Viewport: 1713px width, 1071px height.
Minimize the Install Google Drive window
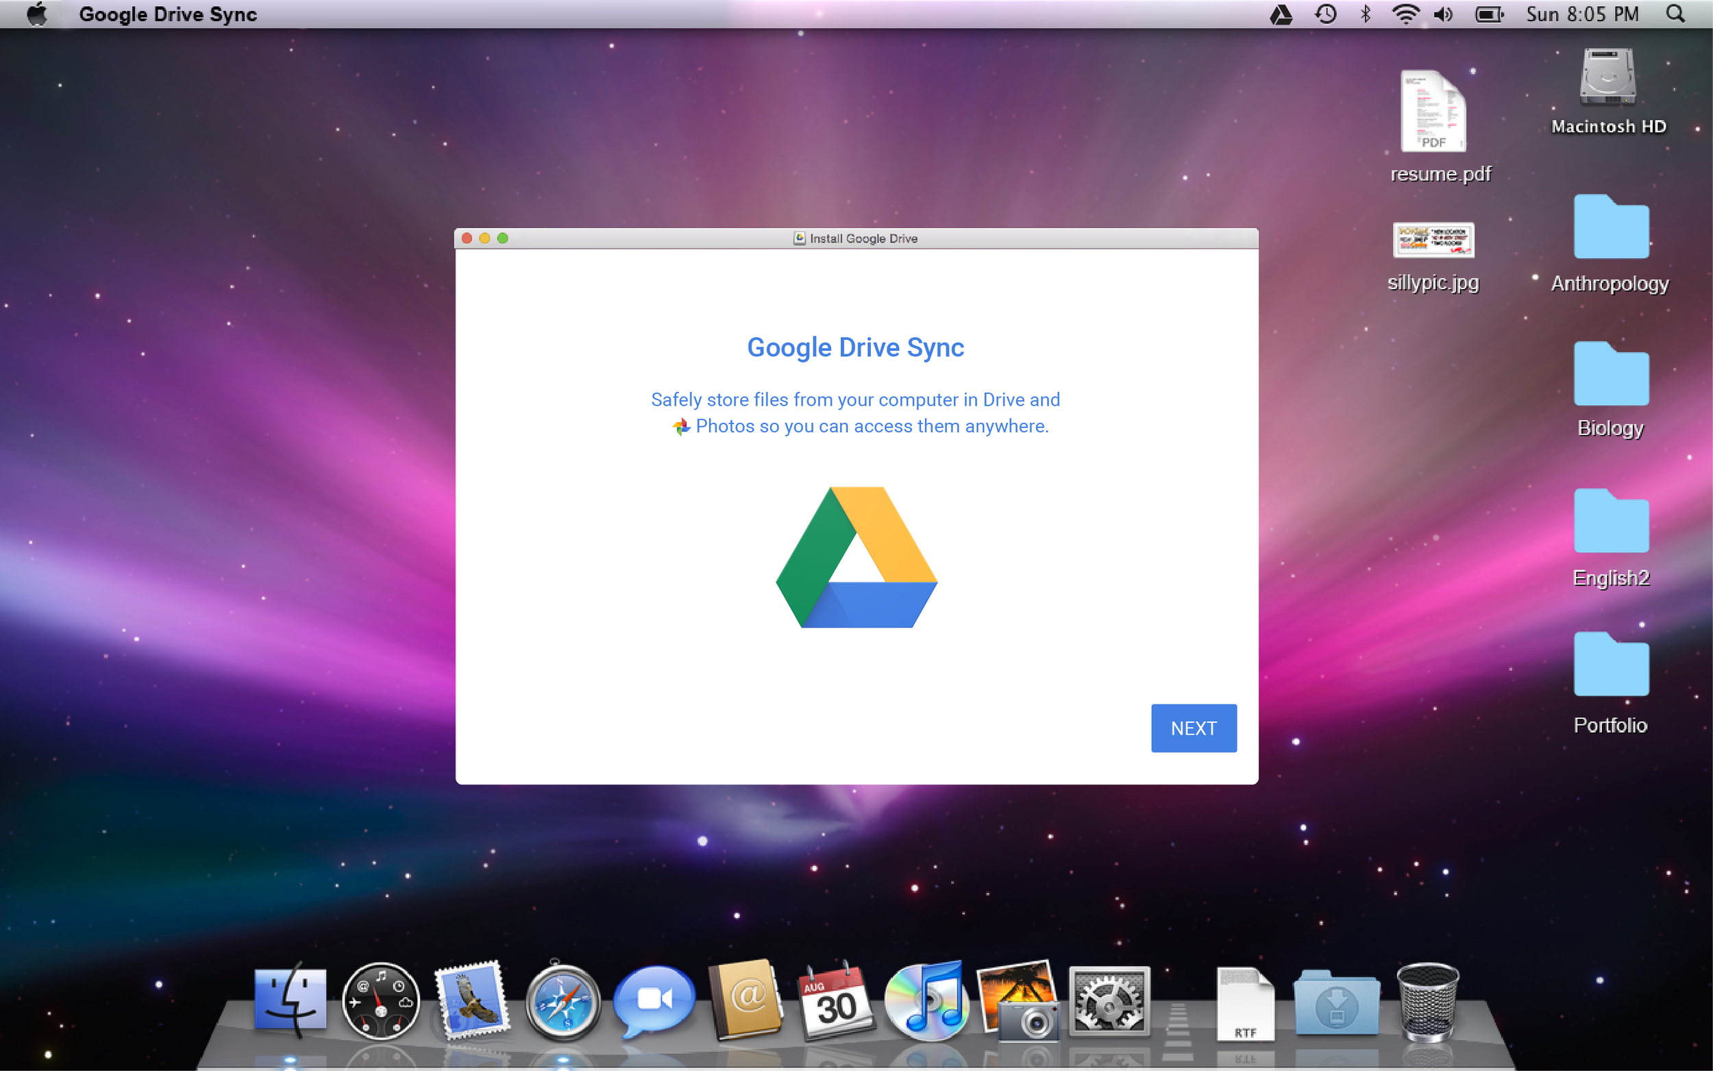484,238
